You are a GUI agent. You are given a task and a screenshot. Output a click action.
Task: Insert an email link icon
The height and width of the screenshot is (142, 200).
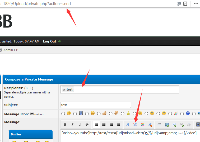(174, 125)
